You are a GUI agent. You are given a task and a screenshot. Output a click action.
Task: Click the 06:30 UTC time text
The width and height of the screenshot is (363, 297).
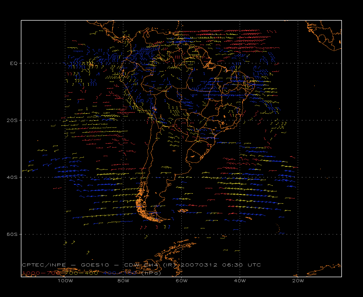tap(242, 265)
